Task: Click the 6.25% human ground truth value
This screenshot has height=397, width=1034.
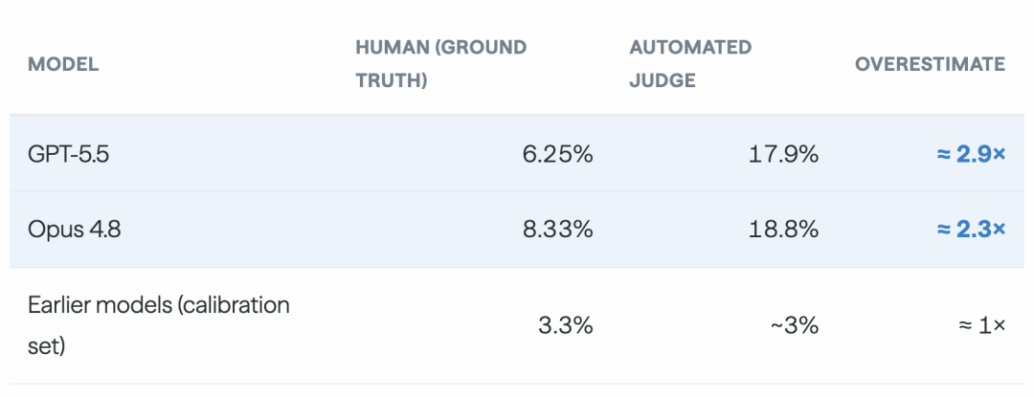Action: [x=558, y=155]
